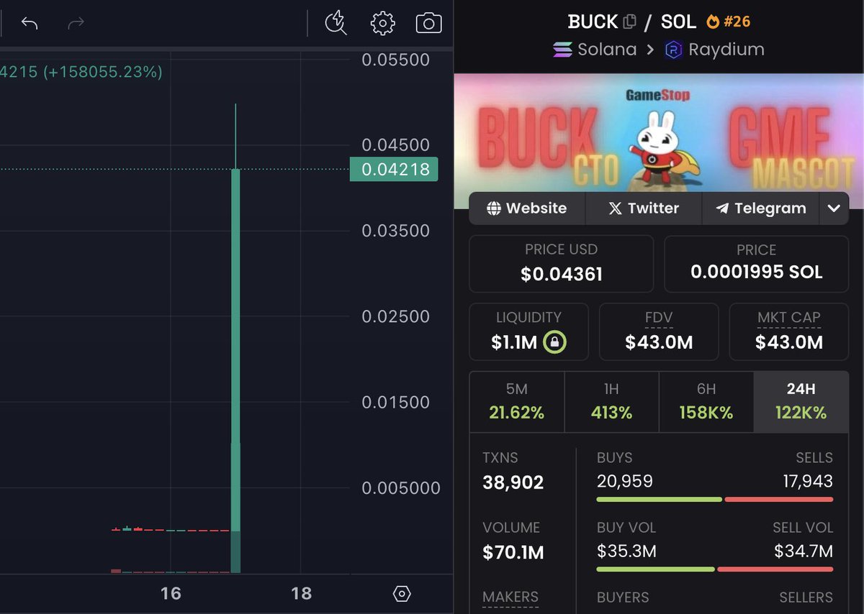Viewport: 864px width, 614px height.
Task: Click the Solana chain logo
Action: 563,50
